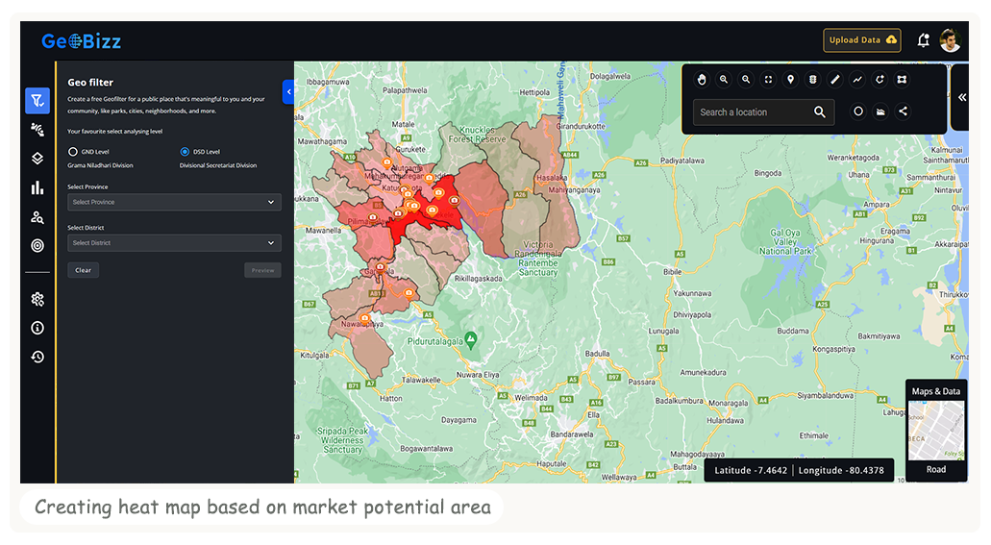Select the polygon shape drawing tool
The width and height of the screenshot is (991, 545).
click(x=902, y=80)
